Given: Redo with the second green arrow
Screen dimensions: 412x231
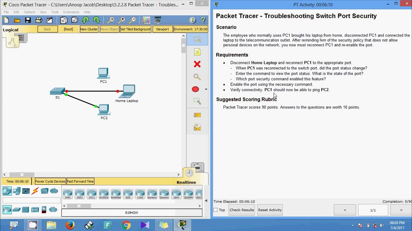Looking at the screenshot, I should pyautogui.click(x=96, y=20).
